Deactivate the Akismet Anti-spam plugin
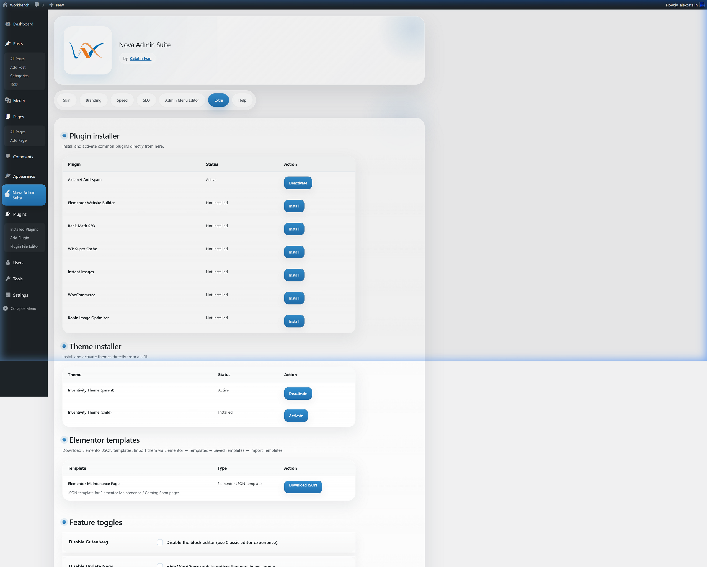This screenshot has width=707, height=567. (298, 183)
